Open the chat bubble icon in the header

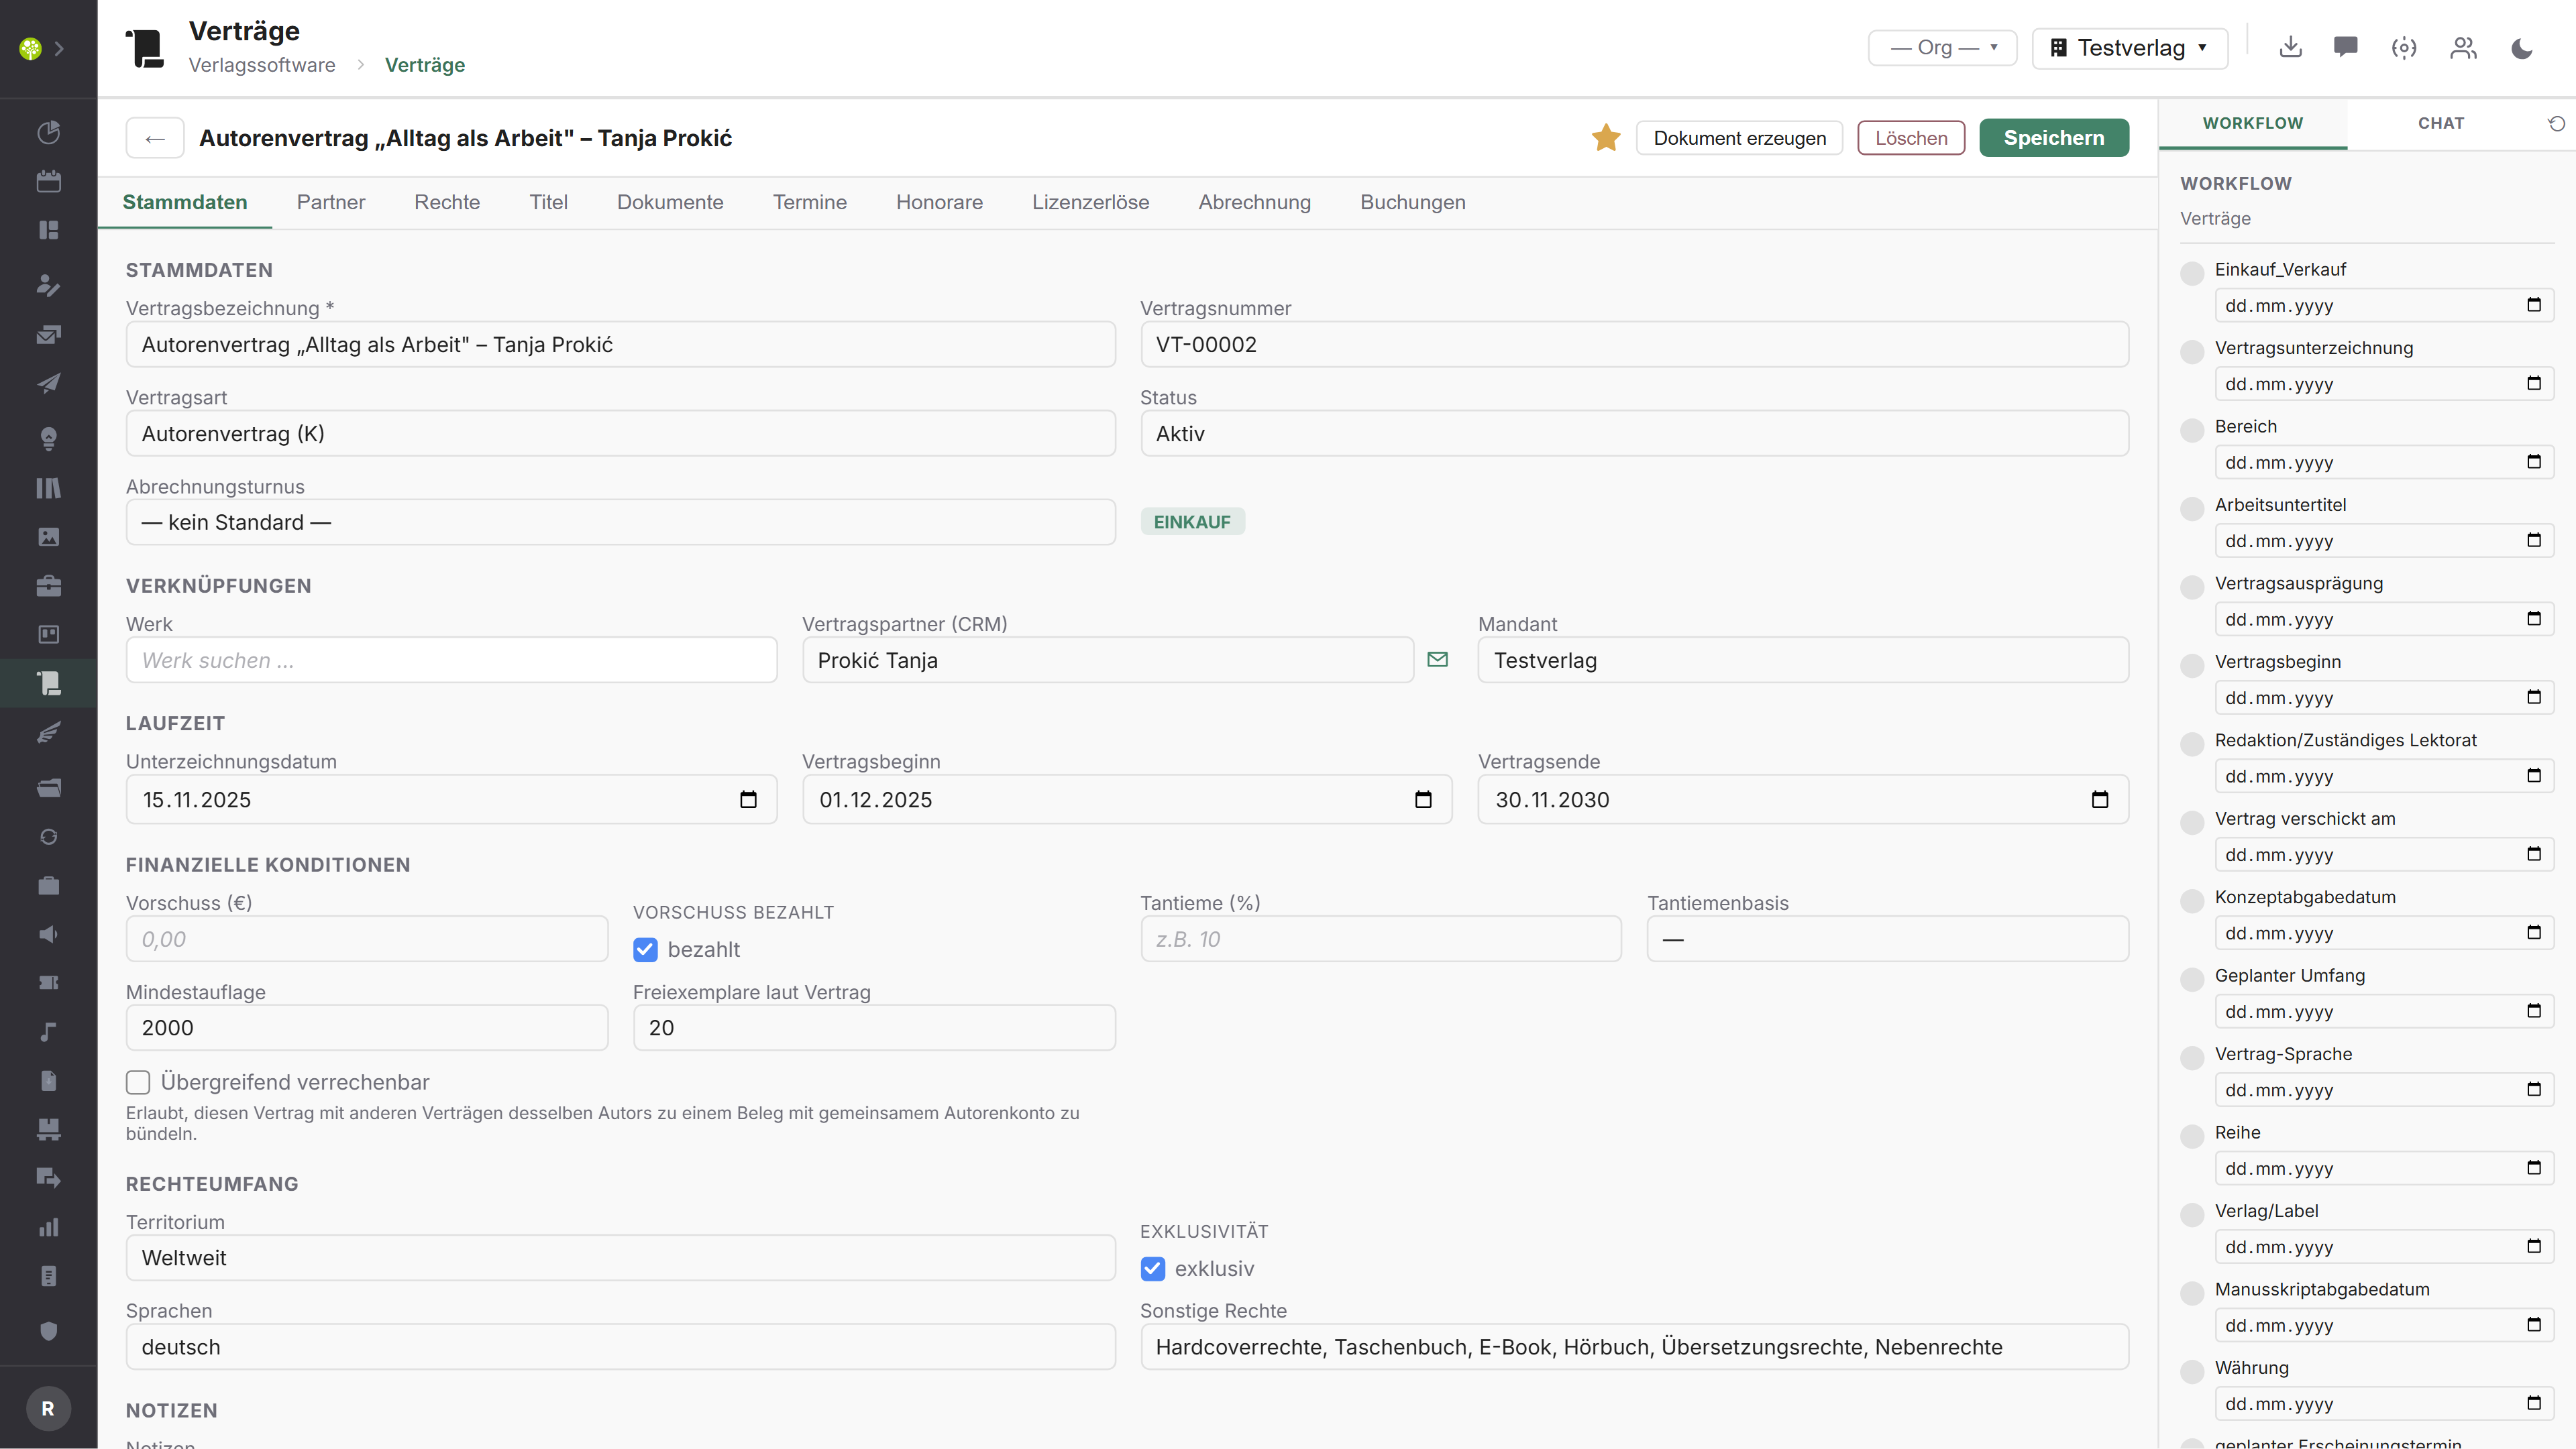pos(2346,47)
